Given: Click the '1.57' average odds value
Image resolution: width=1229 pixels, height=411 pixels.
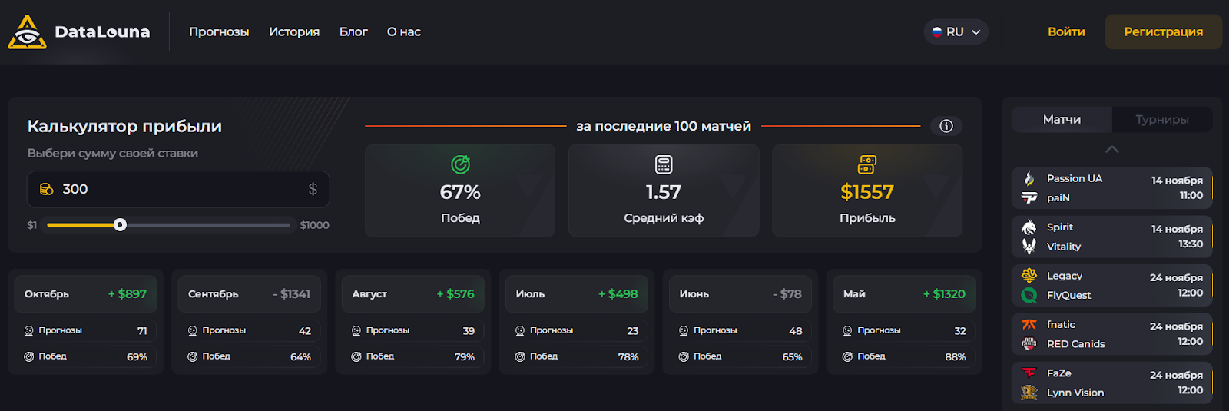Looking at the screenshot, I should [664, 192].
